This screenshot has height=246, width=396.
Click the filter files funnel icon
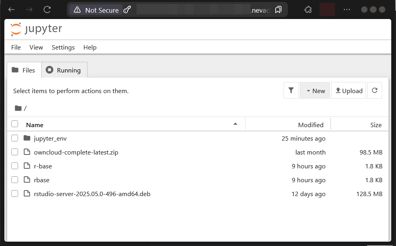[291, 90]
